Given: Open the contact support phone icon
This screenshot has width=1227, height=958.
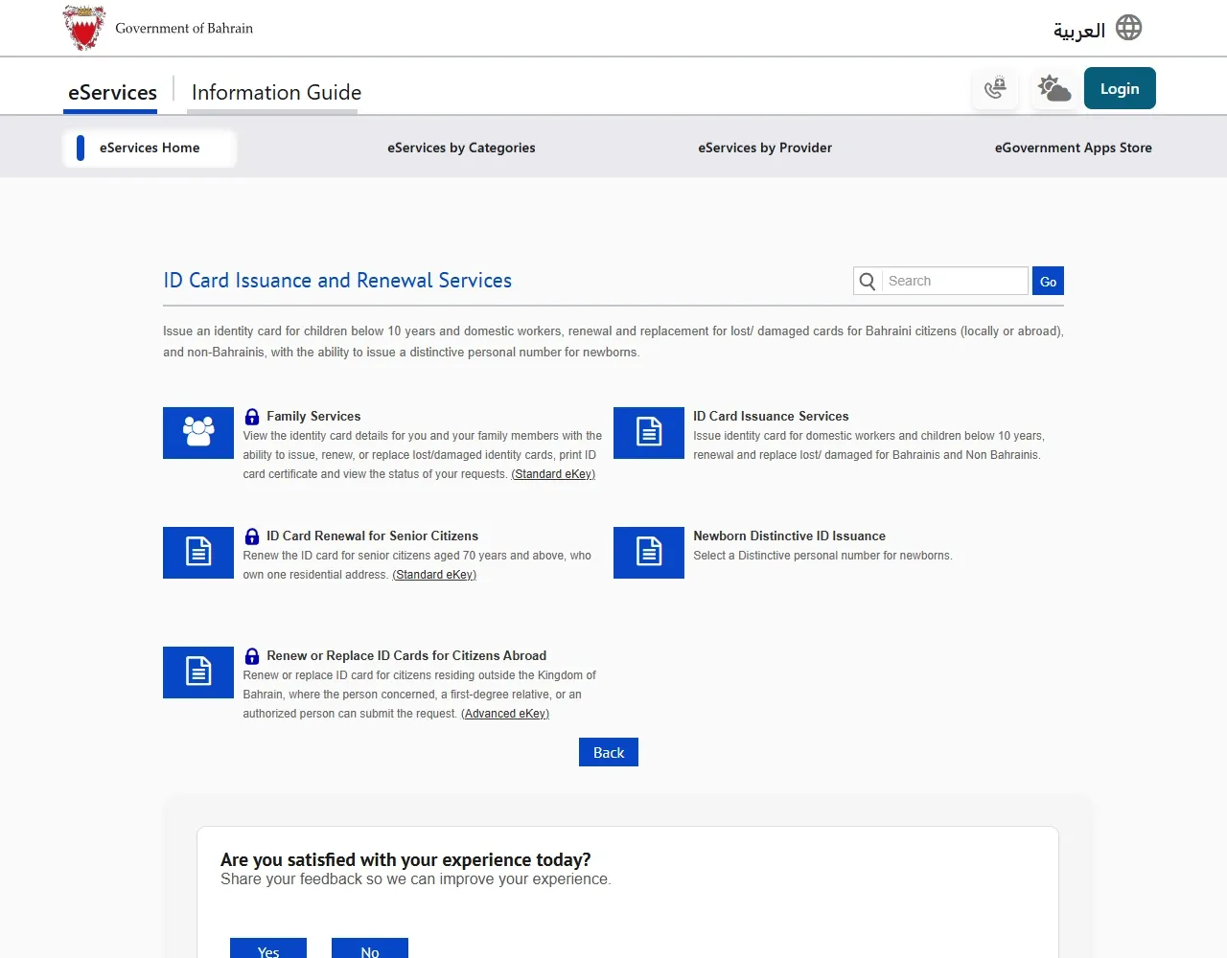Looking at the screenshot, I should pos(996,89).
